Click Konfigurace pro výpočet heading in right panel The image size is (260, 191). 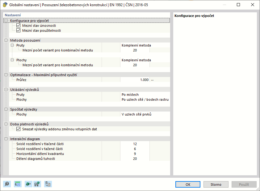point(194,16)
